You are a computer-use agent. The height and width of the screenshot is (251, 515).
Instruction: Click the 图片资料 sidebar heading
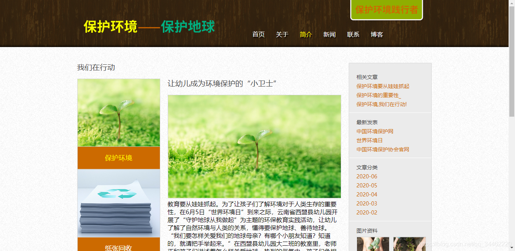(367, 231)
